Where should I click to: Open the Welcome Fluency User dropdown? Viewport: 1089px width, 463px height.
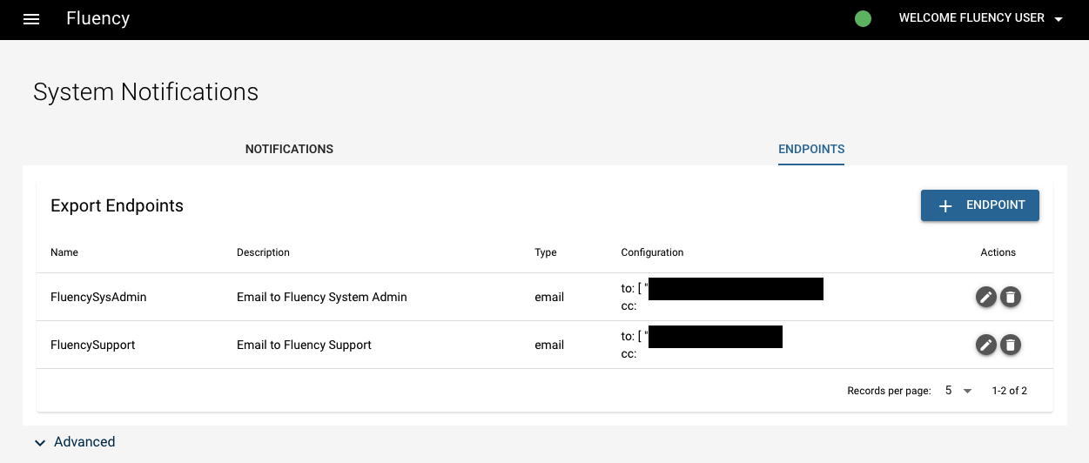[981, 18]
